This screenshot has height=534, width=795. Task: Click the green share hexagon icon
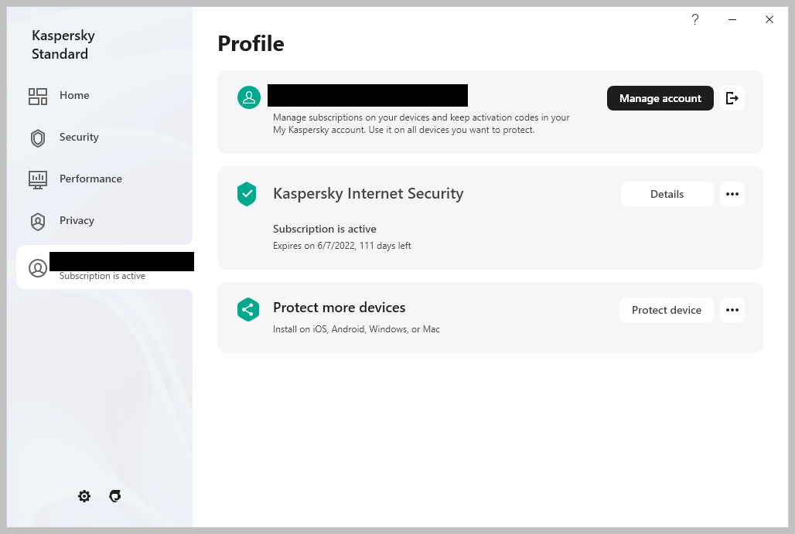[x=247, y=310]
